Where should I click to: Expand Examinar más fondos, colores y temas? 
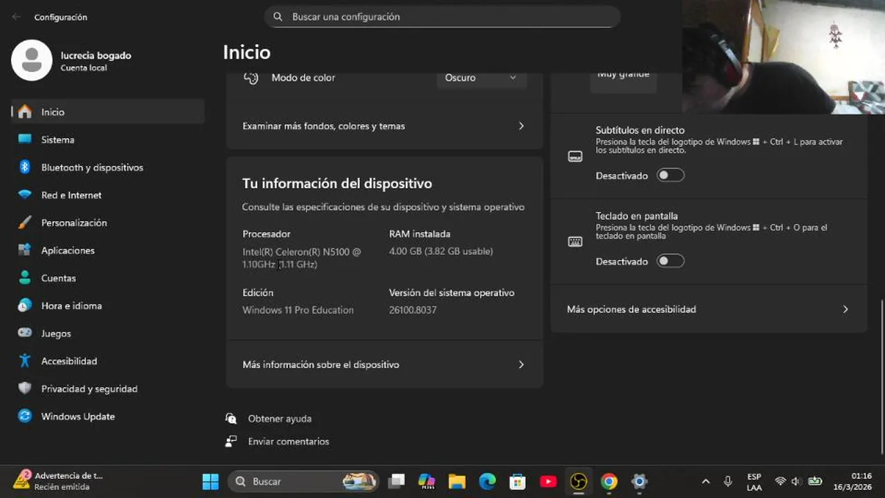384,126
